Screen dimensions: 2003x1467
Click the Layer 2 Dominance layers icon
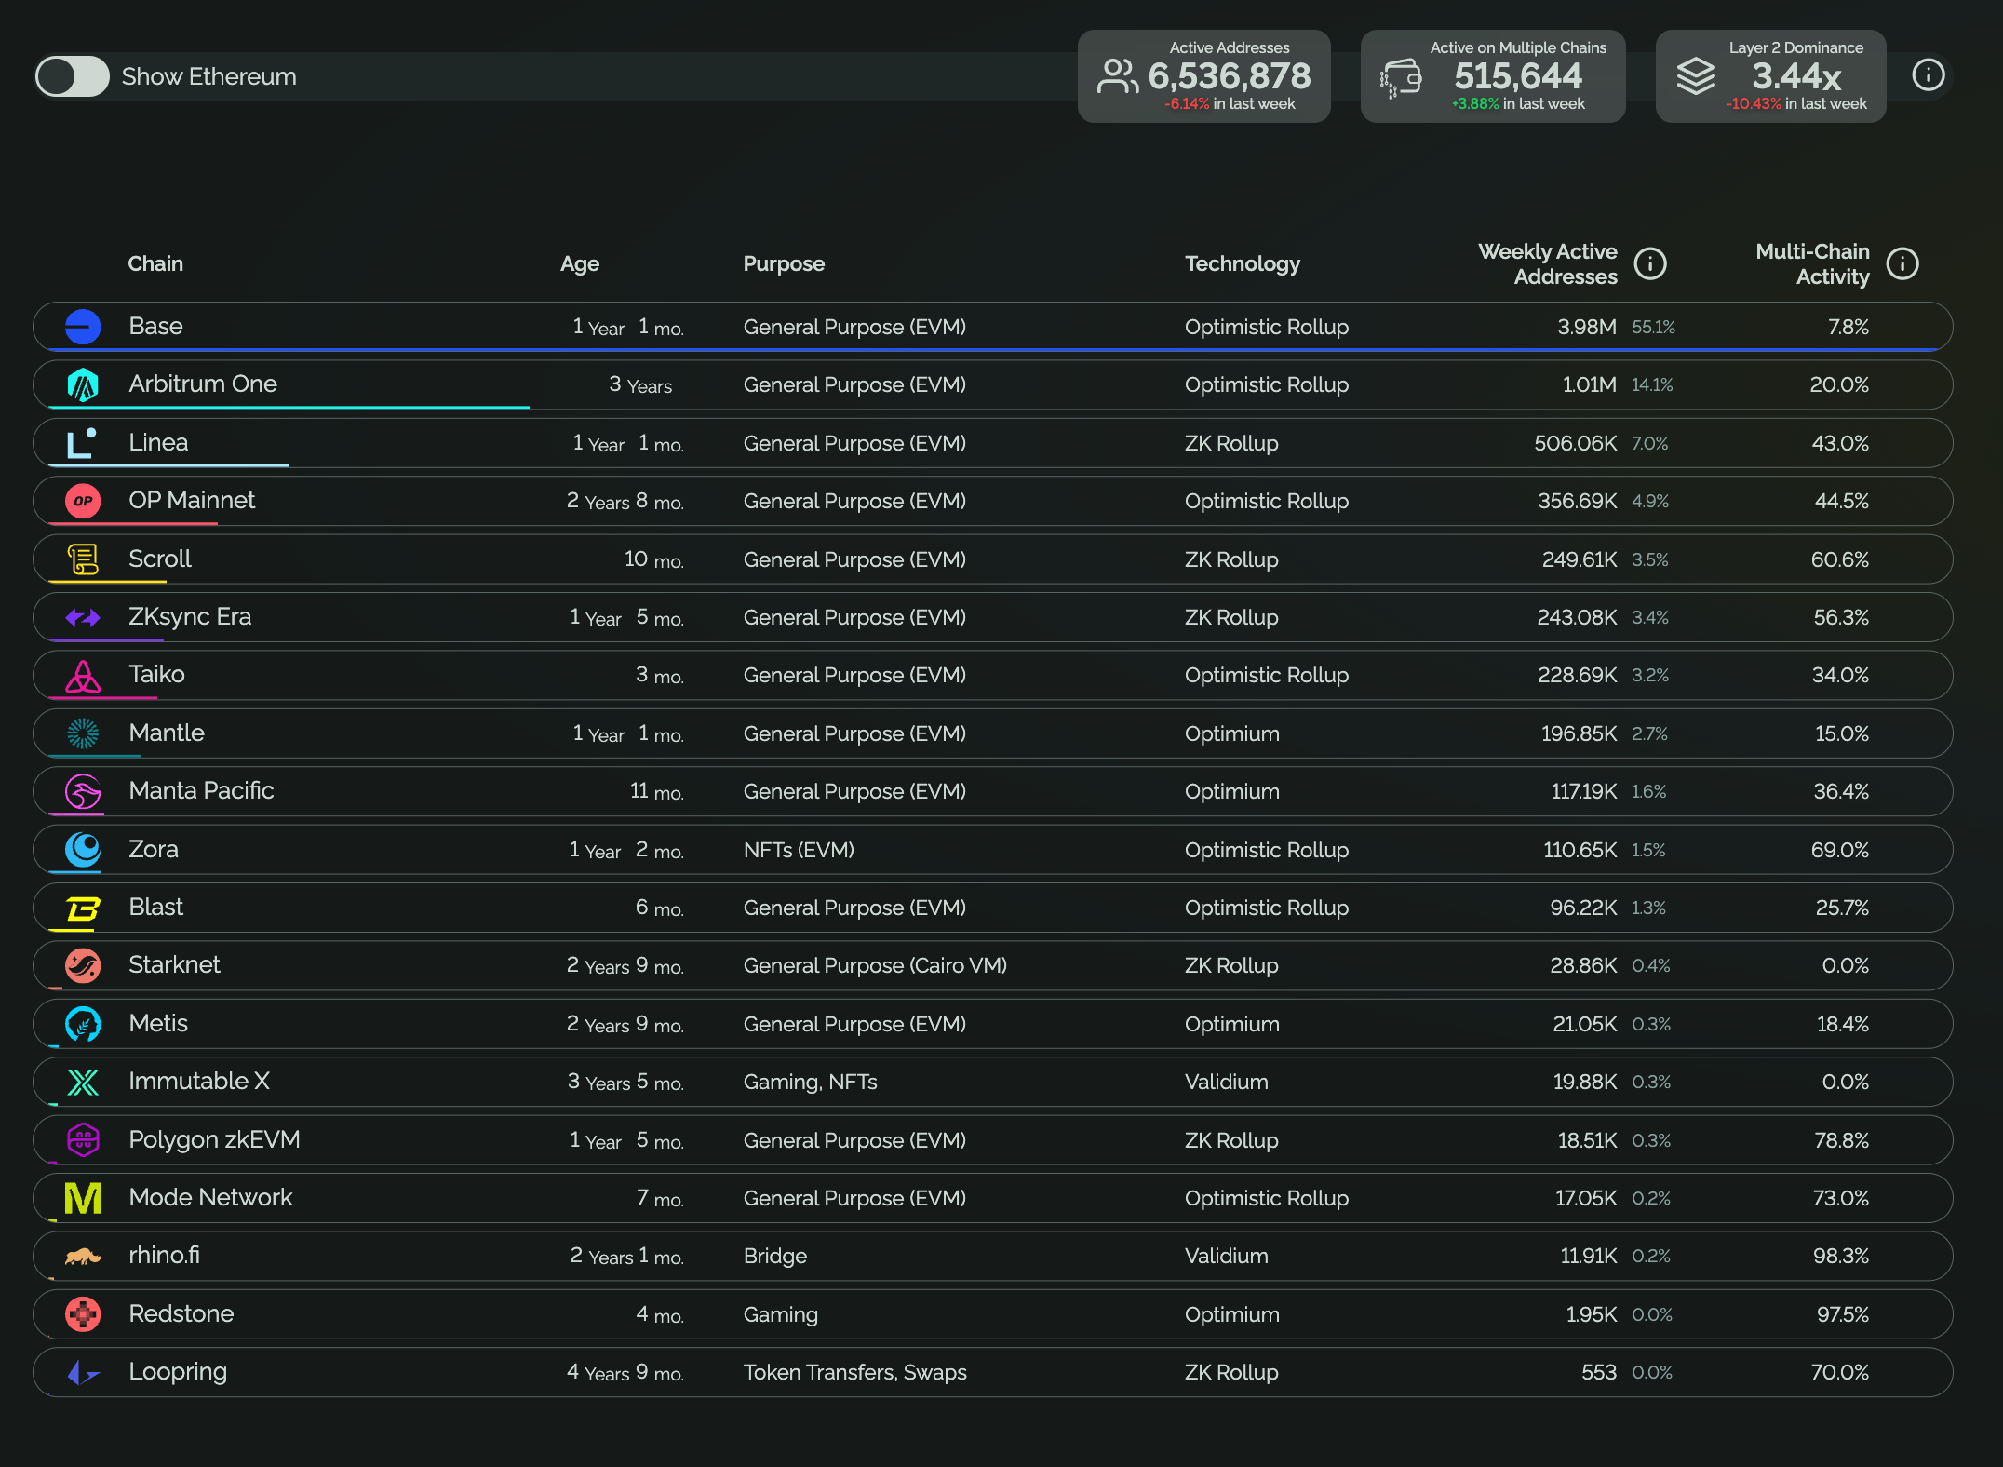(1696, 76)
